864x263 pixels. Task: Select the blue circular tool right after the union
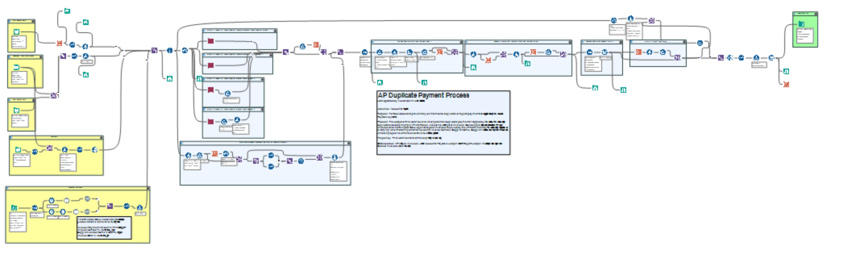click(x=169, y=51)
